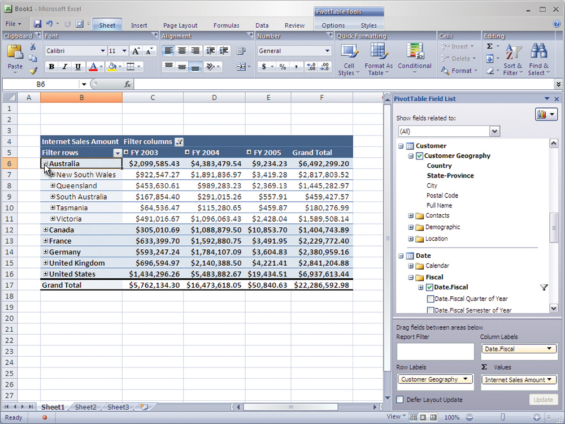
Task: Open the General number format dropdown
Action: (327, 51)
